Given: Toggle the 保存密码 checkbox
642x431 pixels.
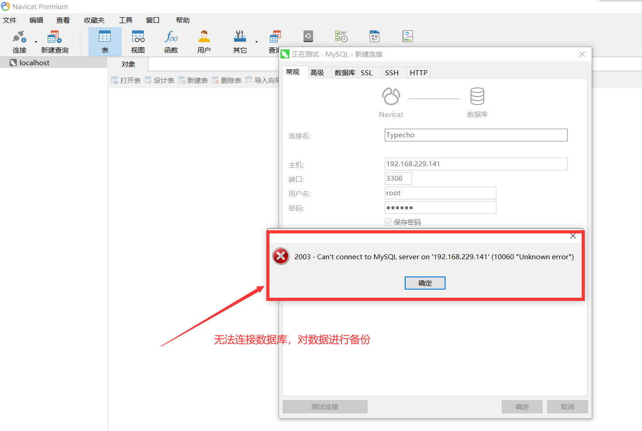Looking at the screenshot, I should (x=388, y=222).
